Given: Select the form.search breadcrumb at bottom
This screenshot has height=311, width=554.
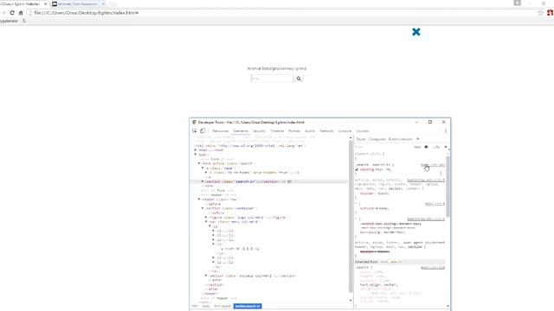Looking at the screenshot, I should coord(222,306).
